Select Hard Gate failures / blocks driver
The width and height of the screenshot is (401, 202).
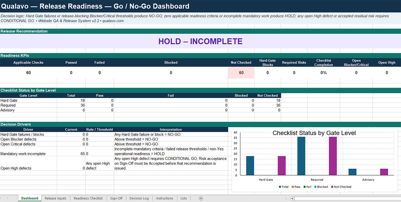tap(28, 134)
